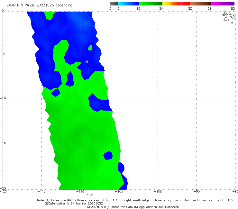Click the longitude label '-100'
238x209 pixels.
tap(158, 191)
